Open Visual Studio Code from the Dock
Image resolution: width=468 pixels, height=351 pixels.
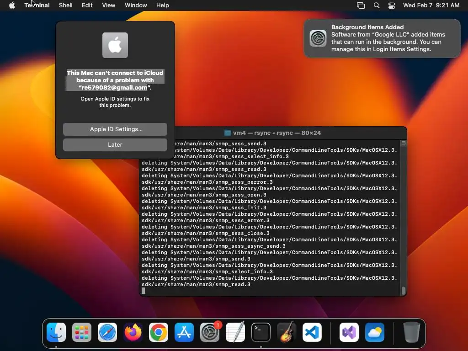coord(312,332)
